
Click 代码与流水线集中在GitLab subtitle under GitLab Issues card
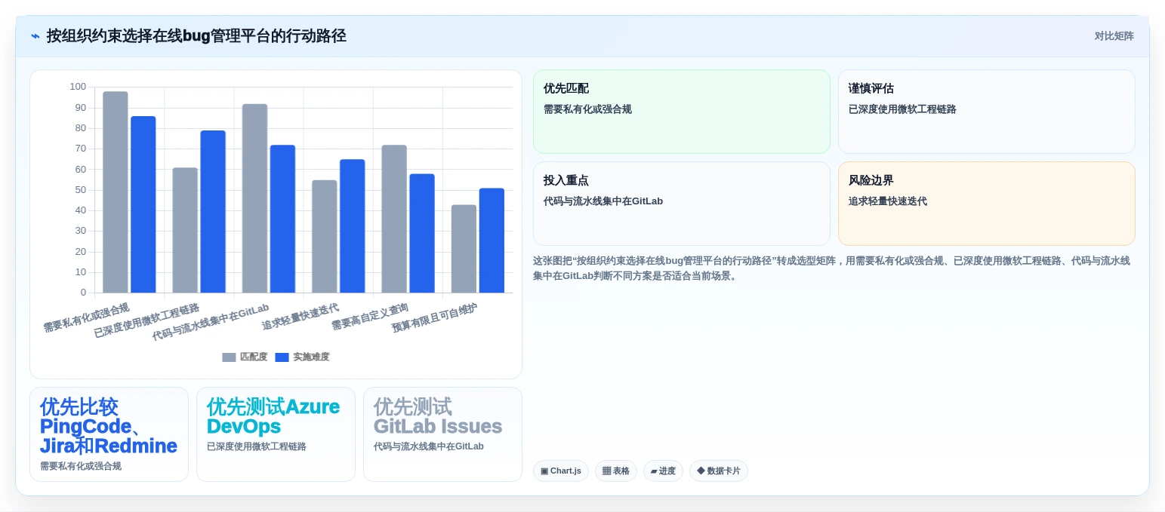click(x=429, y=446)
